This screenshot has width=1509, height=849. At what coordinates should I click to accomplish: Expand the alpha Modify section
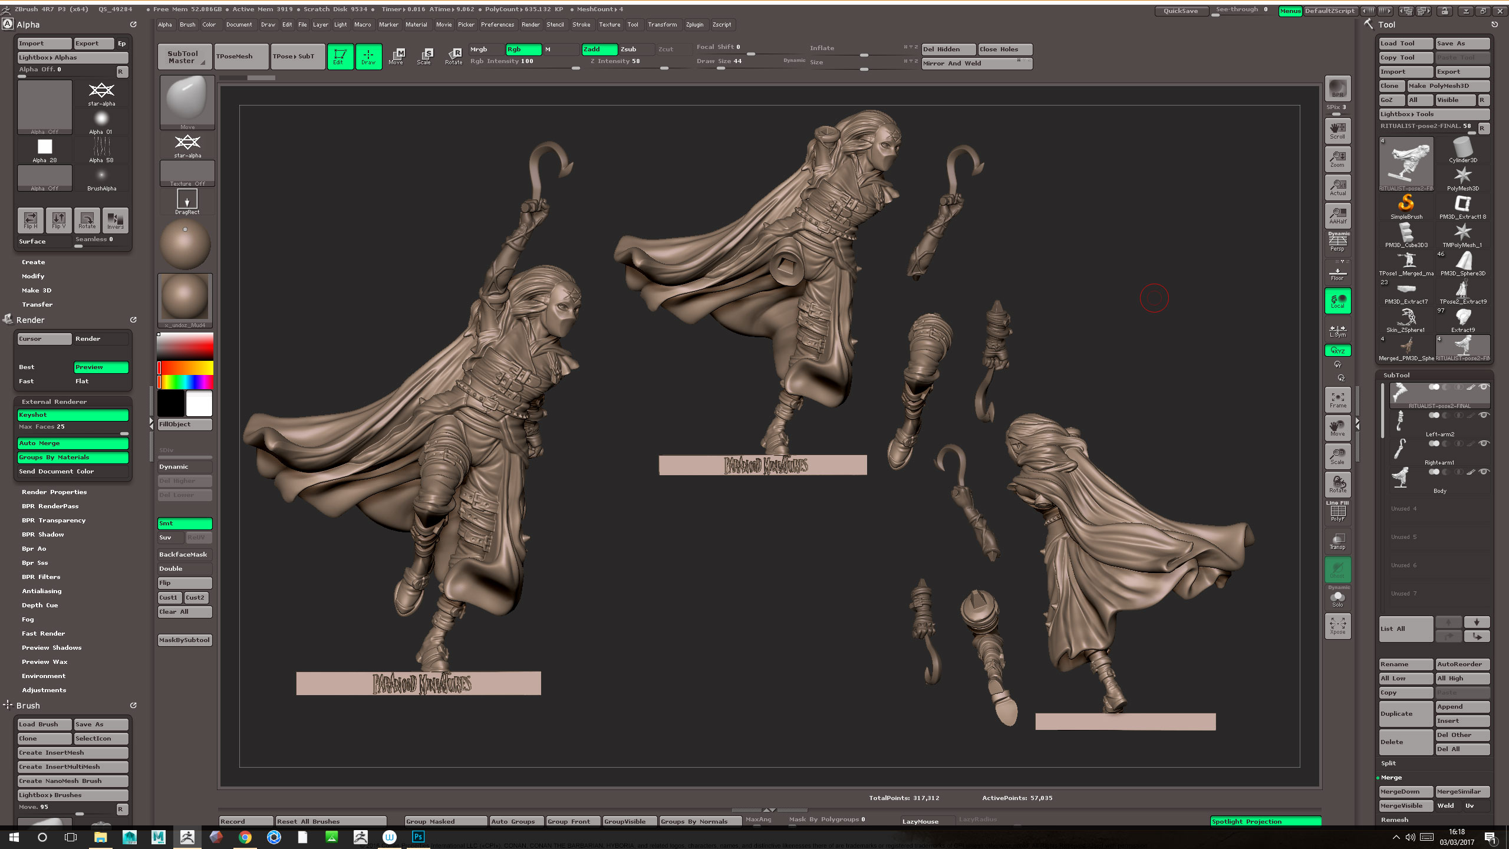(33, 277)
